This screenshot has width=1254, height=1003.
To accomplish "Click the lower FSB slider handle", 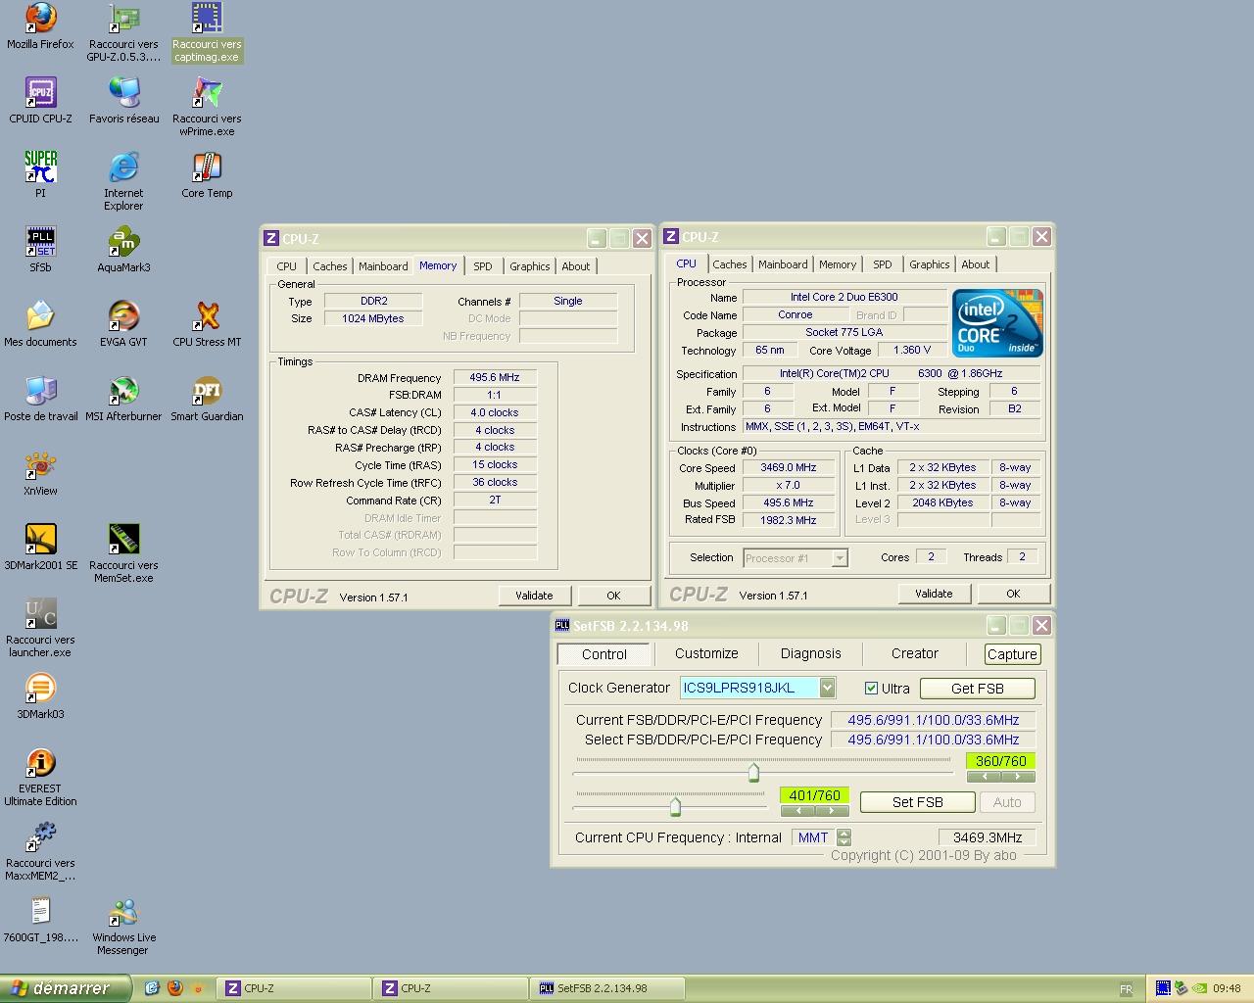I will [x=675, y=807].
